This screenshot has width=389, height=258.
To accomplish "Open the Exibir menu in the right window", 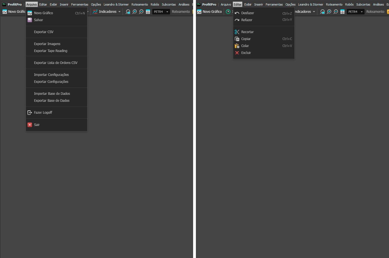I will pyautogui.click(x=248, y=4).
